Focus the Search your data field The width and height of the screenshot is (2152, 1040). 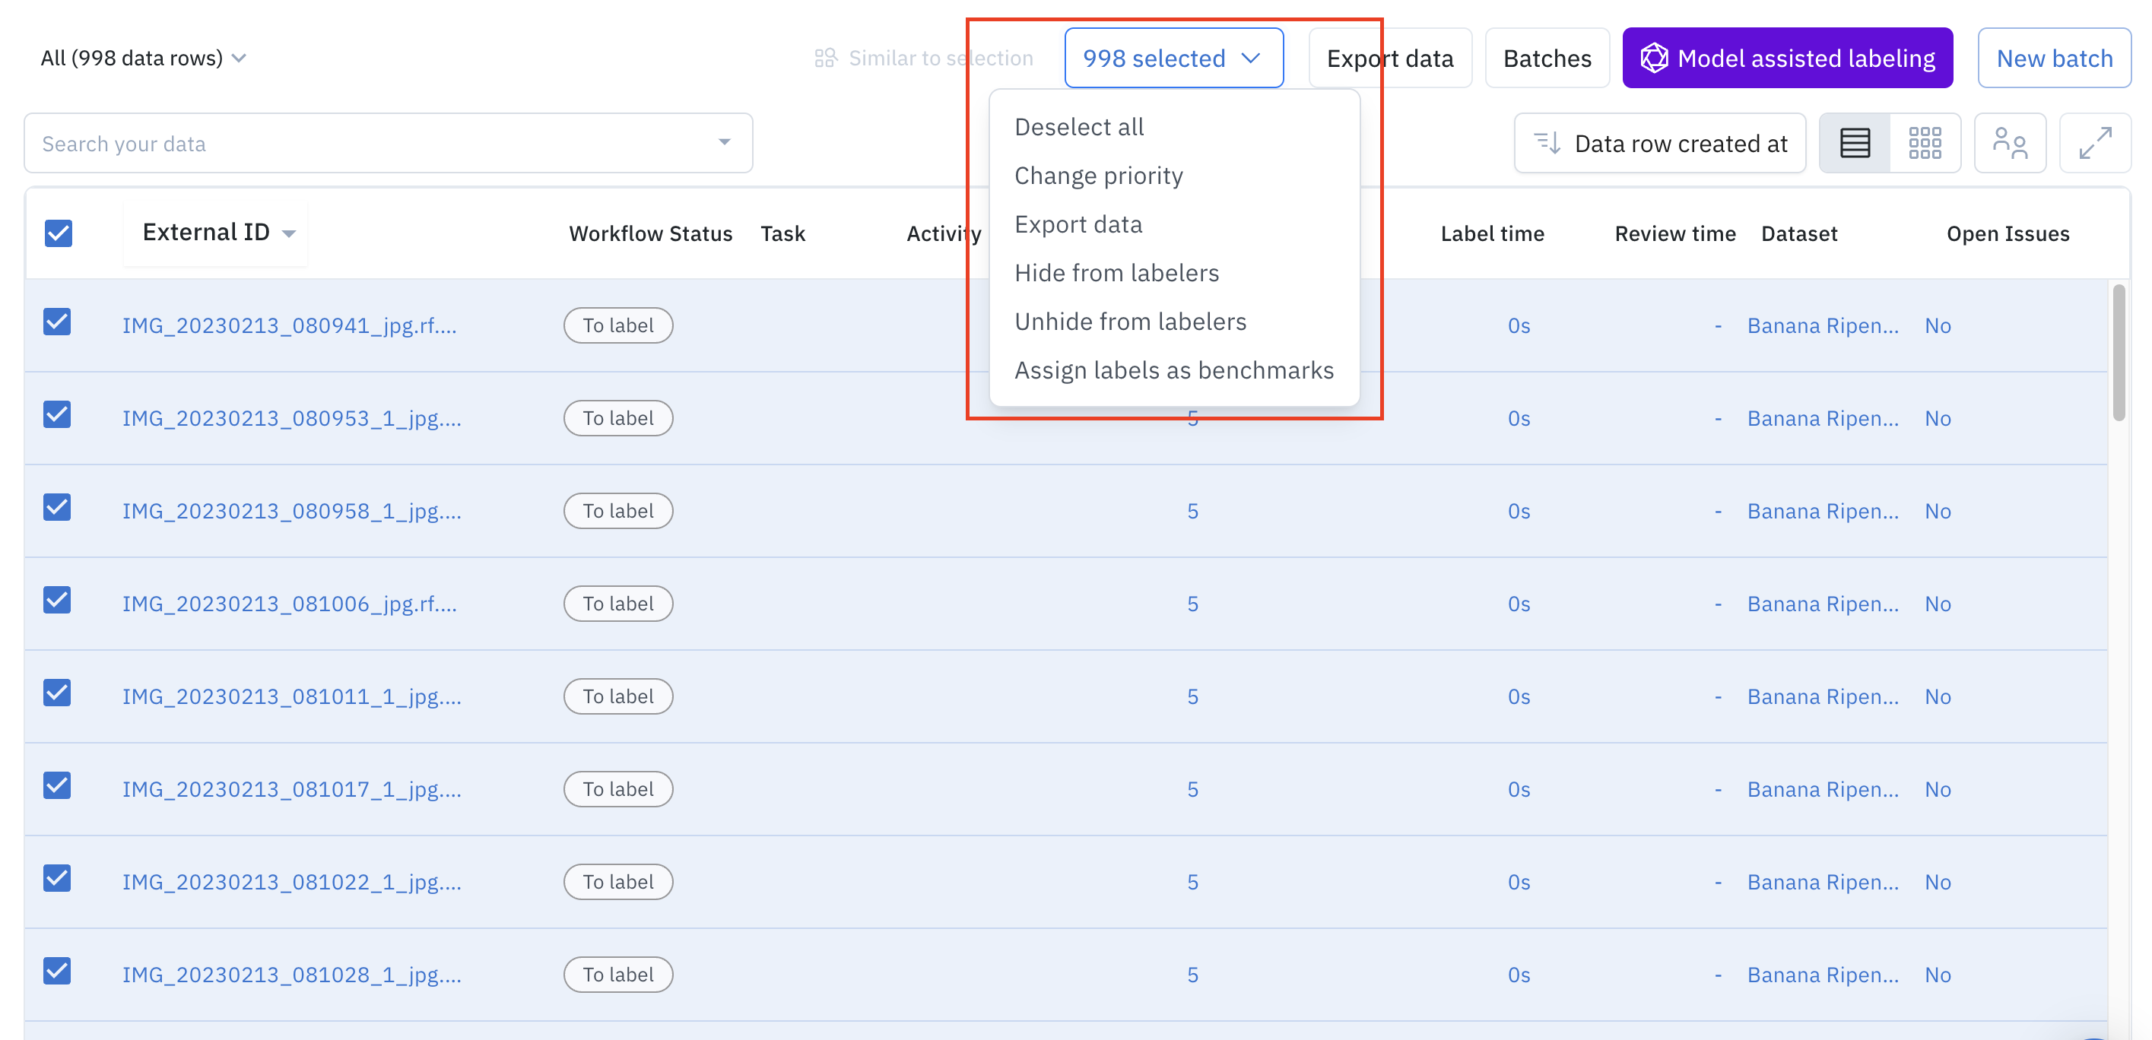click(389, 143)
